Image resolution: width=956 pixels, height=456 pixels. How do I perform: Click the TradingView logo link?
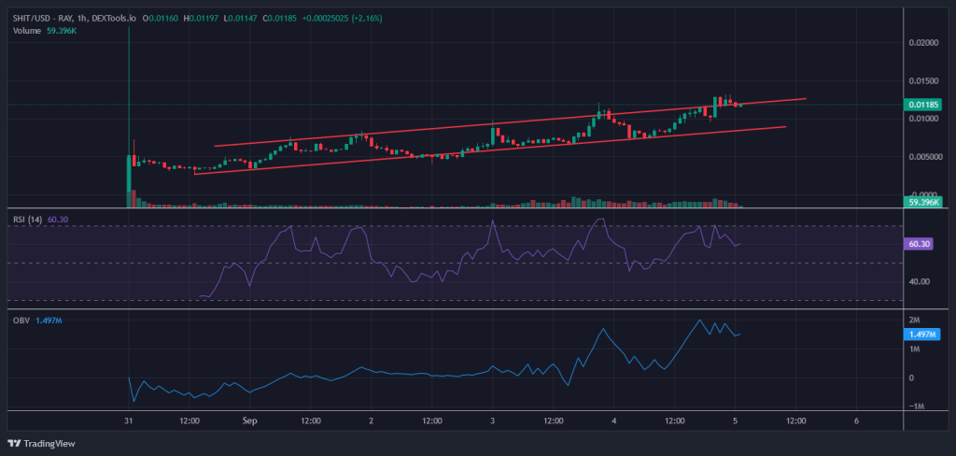point(41,444)
